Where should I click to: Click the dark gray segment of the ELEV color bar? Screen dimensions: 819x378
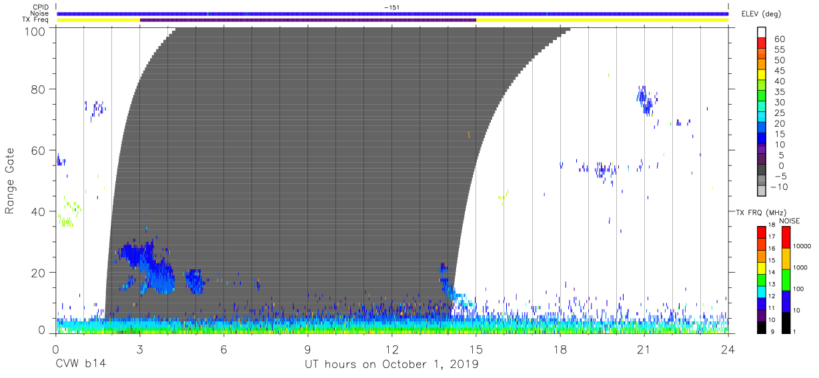(761, 170)
